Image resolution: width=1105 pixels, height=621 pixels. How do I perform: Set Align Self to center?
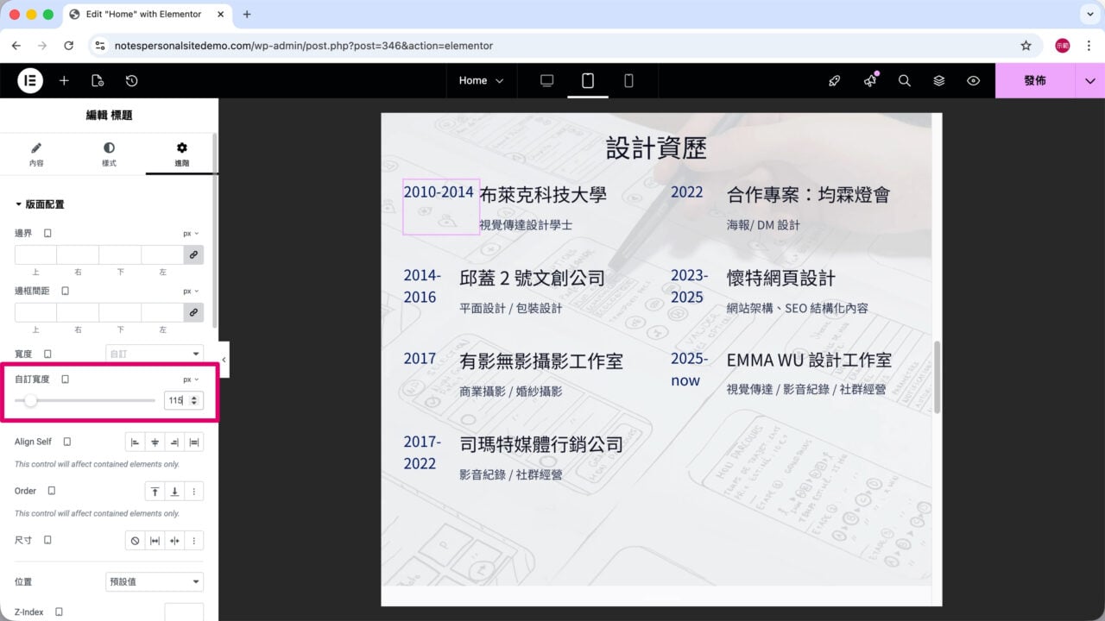(x=155, y=442)
